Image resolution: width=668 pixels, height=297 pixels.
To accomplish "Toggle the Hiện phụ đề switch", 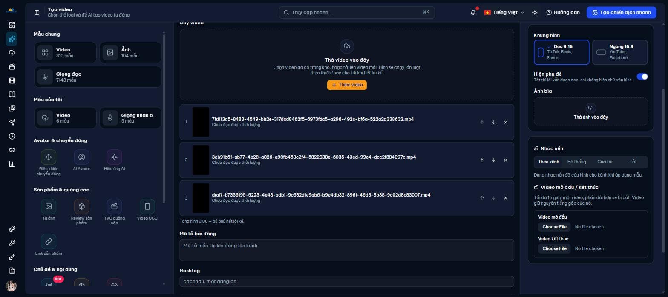I will pos(642,77).
